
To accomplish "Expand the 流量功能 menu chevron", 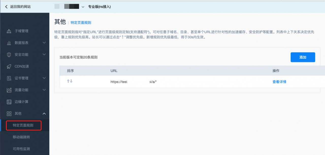I will [x=44, y=90].
